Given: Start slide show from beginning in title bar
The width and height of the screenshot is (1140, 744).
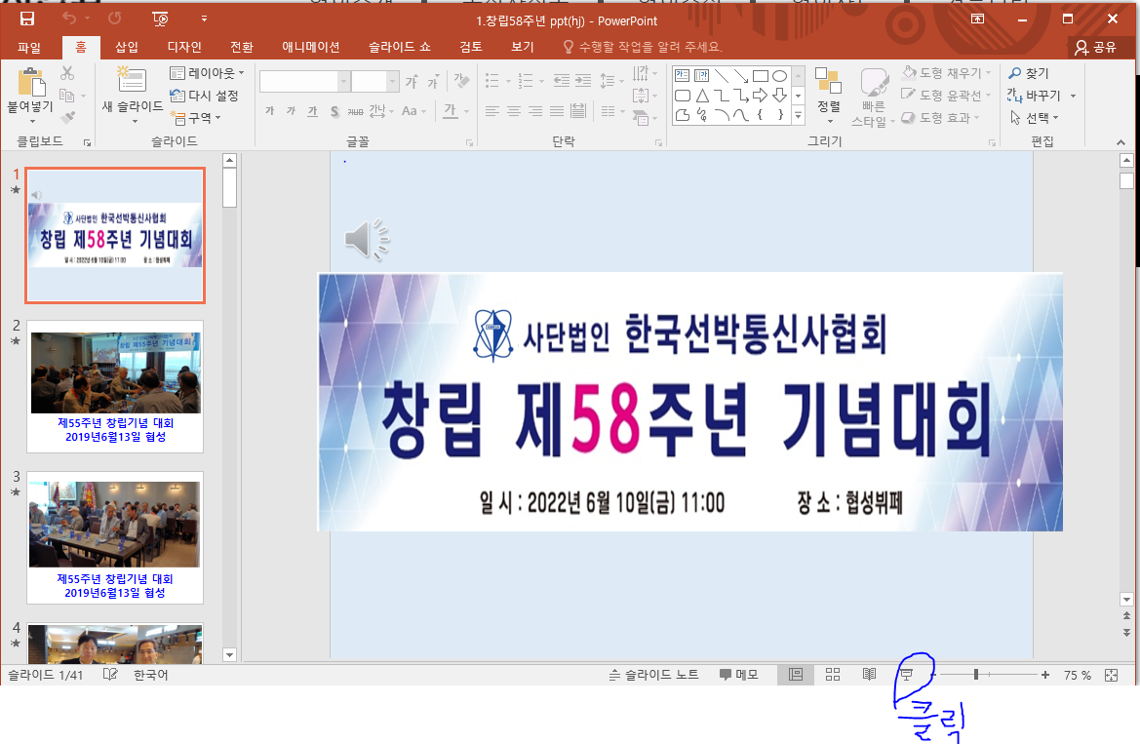Looking at the screenshot, I should coord(161,19).
